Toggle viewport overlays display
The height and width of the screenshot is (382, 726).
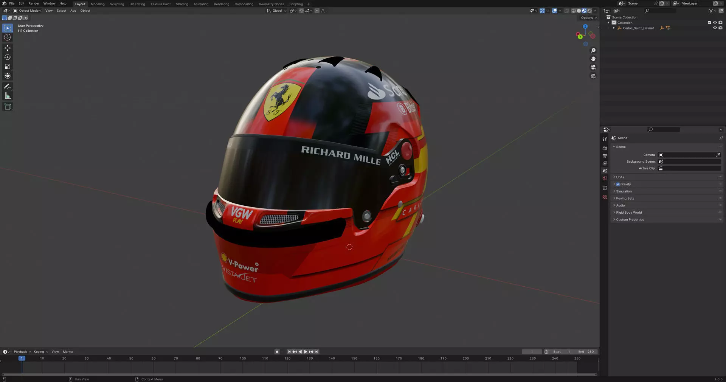(x=554, y=11)
